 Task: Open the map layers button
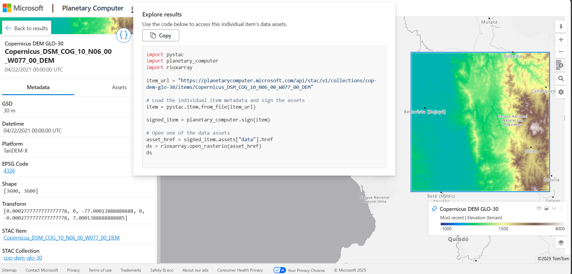pyautogui.click(x=561, y=243)
